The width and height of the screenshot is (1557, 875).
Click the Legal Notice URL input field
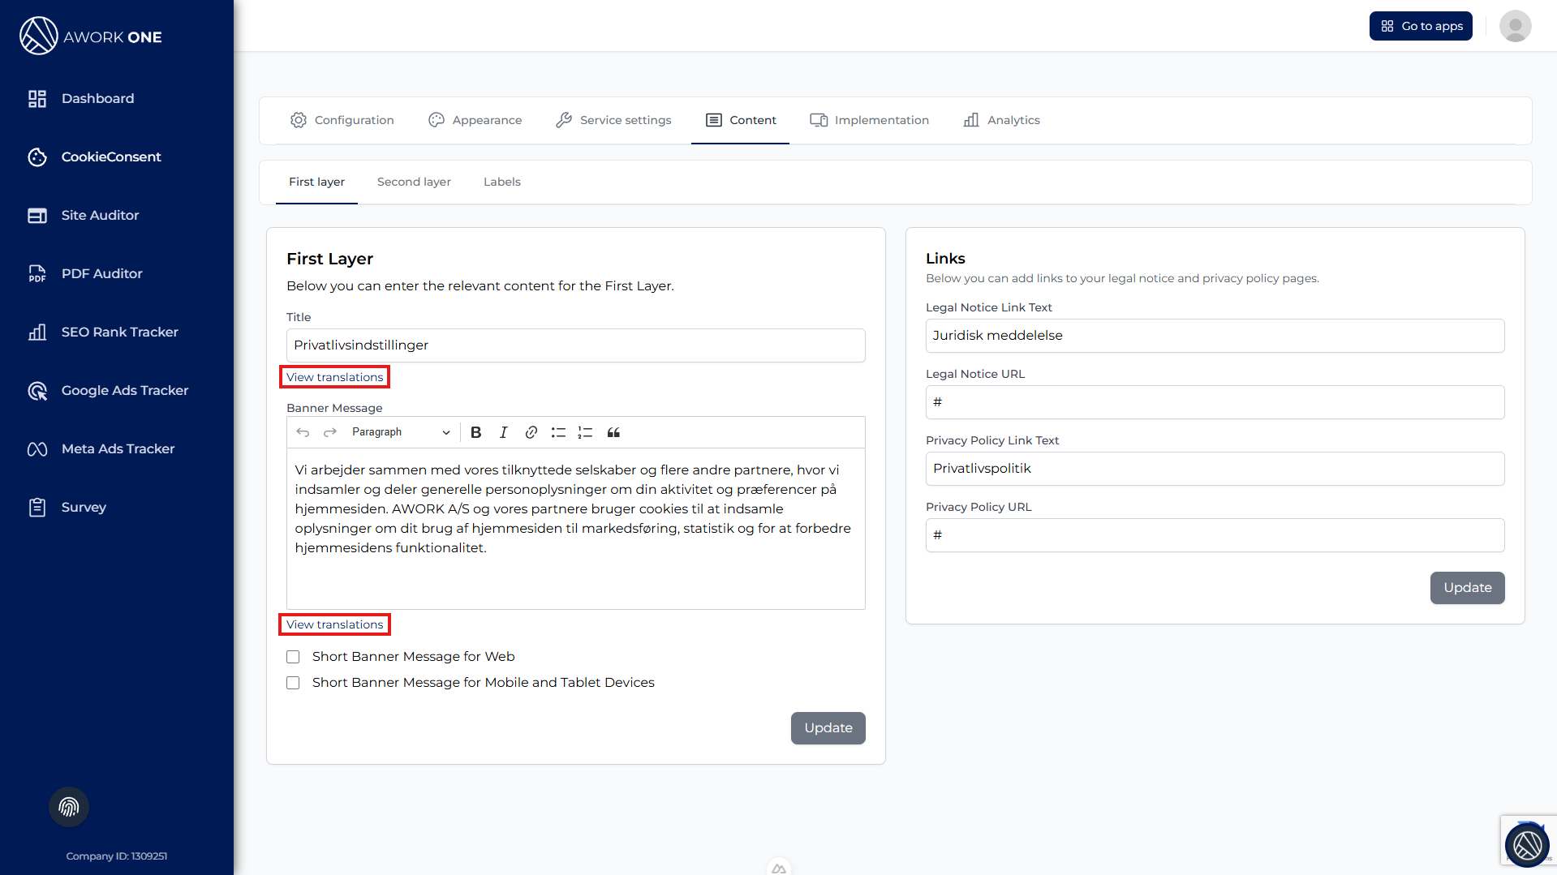1215,402
